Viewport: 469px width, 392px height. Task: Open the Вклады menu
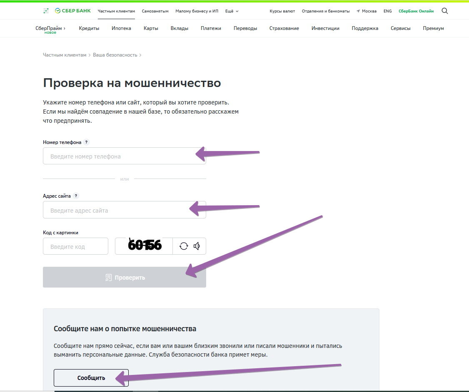point(180,28)
